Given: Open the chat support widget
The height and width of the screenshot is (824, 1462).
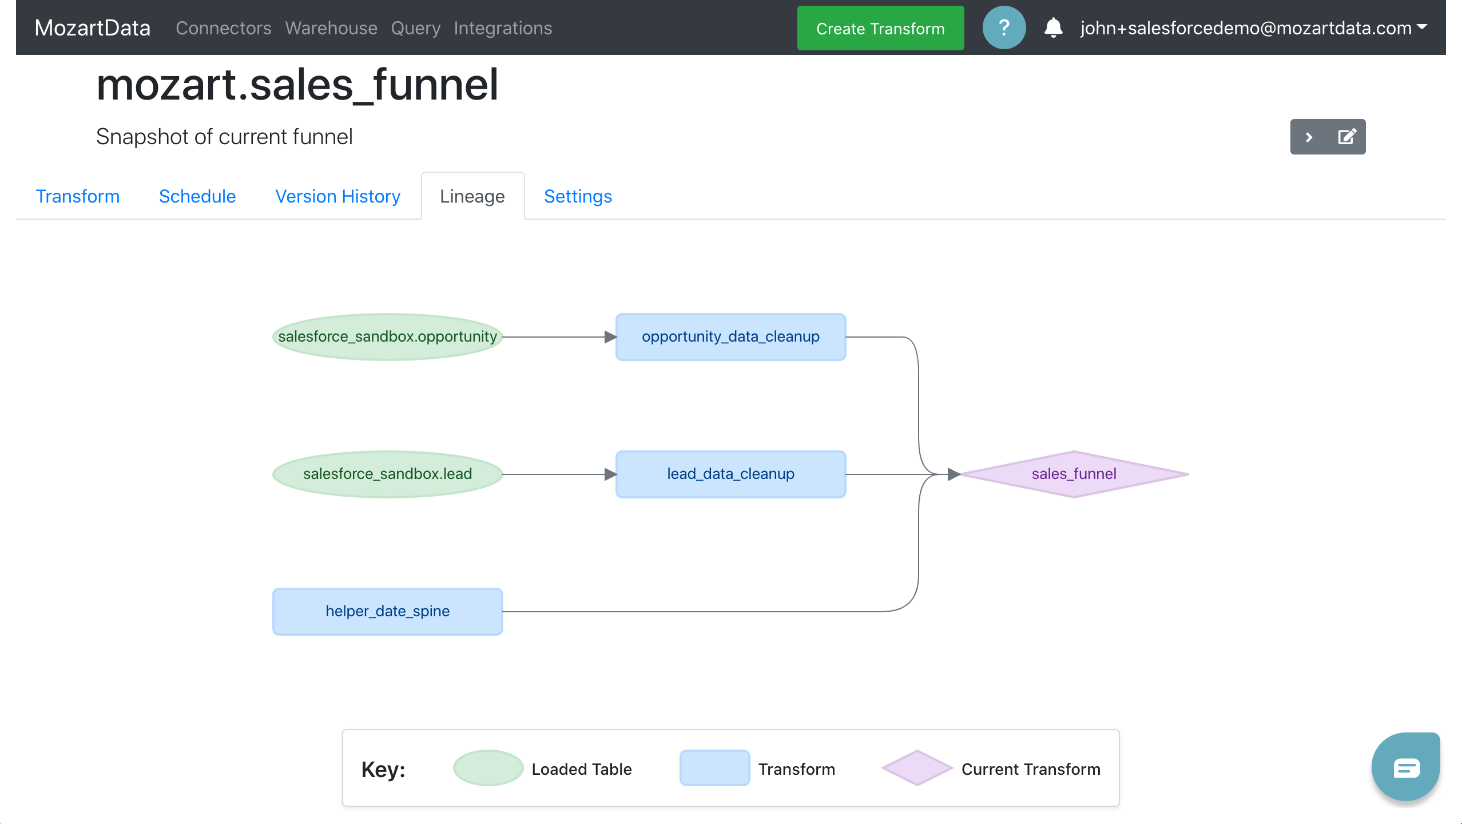Looking at the screenshot, I should tap(1406, 767).
